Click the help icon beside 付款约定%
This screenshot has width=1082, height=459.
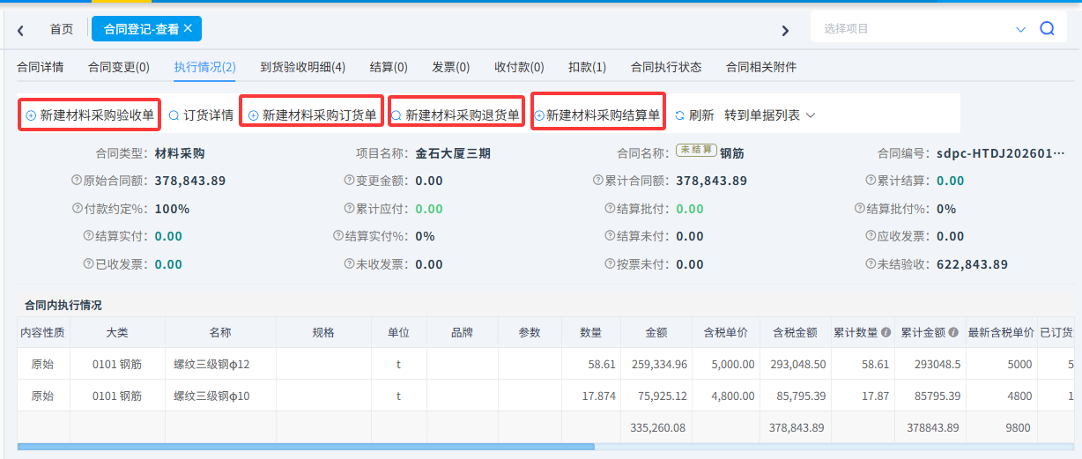[x=77, y=209]
